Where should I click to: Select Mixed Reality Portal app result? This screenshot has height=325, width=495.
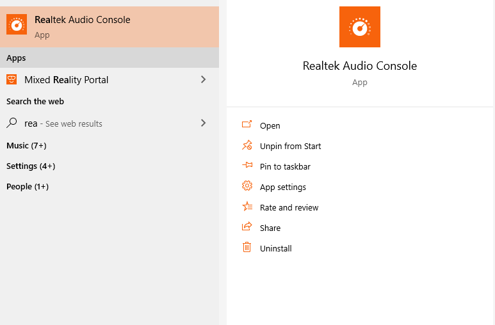[110, 80]
